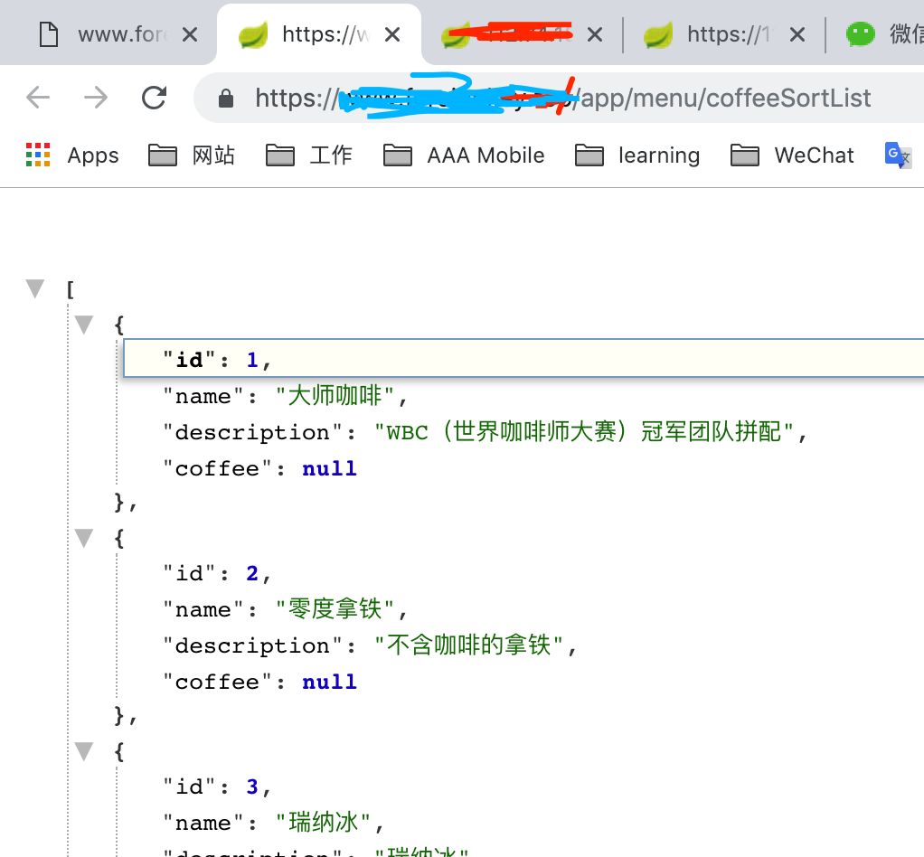Screen dimensions: 924x857
Task: Open the Google Translate bookmark icon
Action: (x=898, y=155)
